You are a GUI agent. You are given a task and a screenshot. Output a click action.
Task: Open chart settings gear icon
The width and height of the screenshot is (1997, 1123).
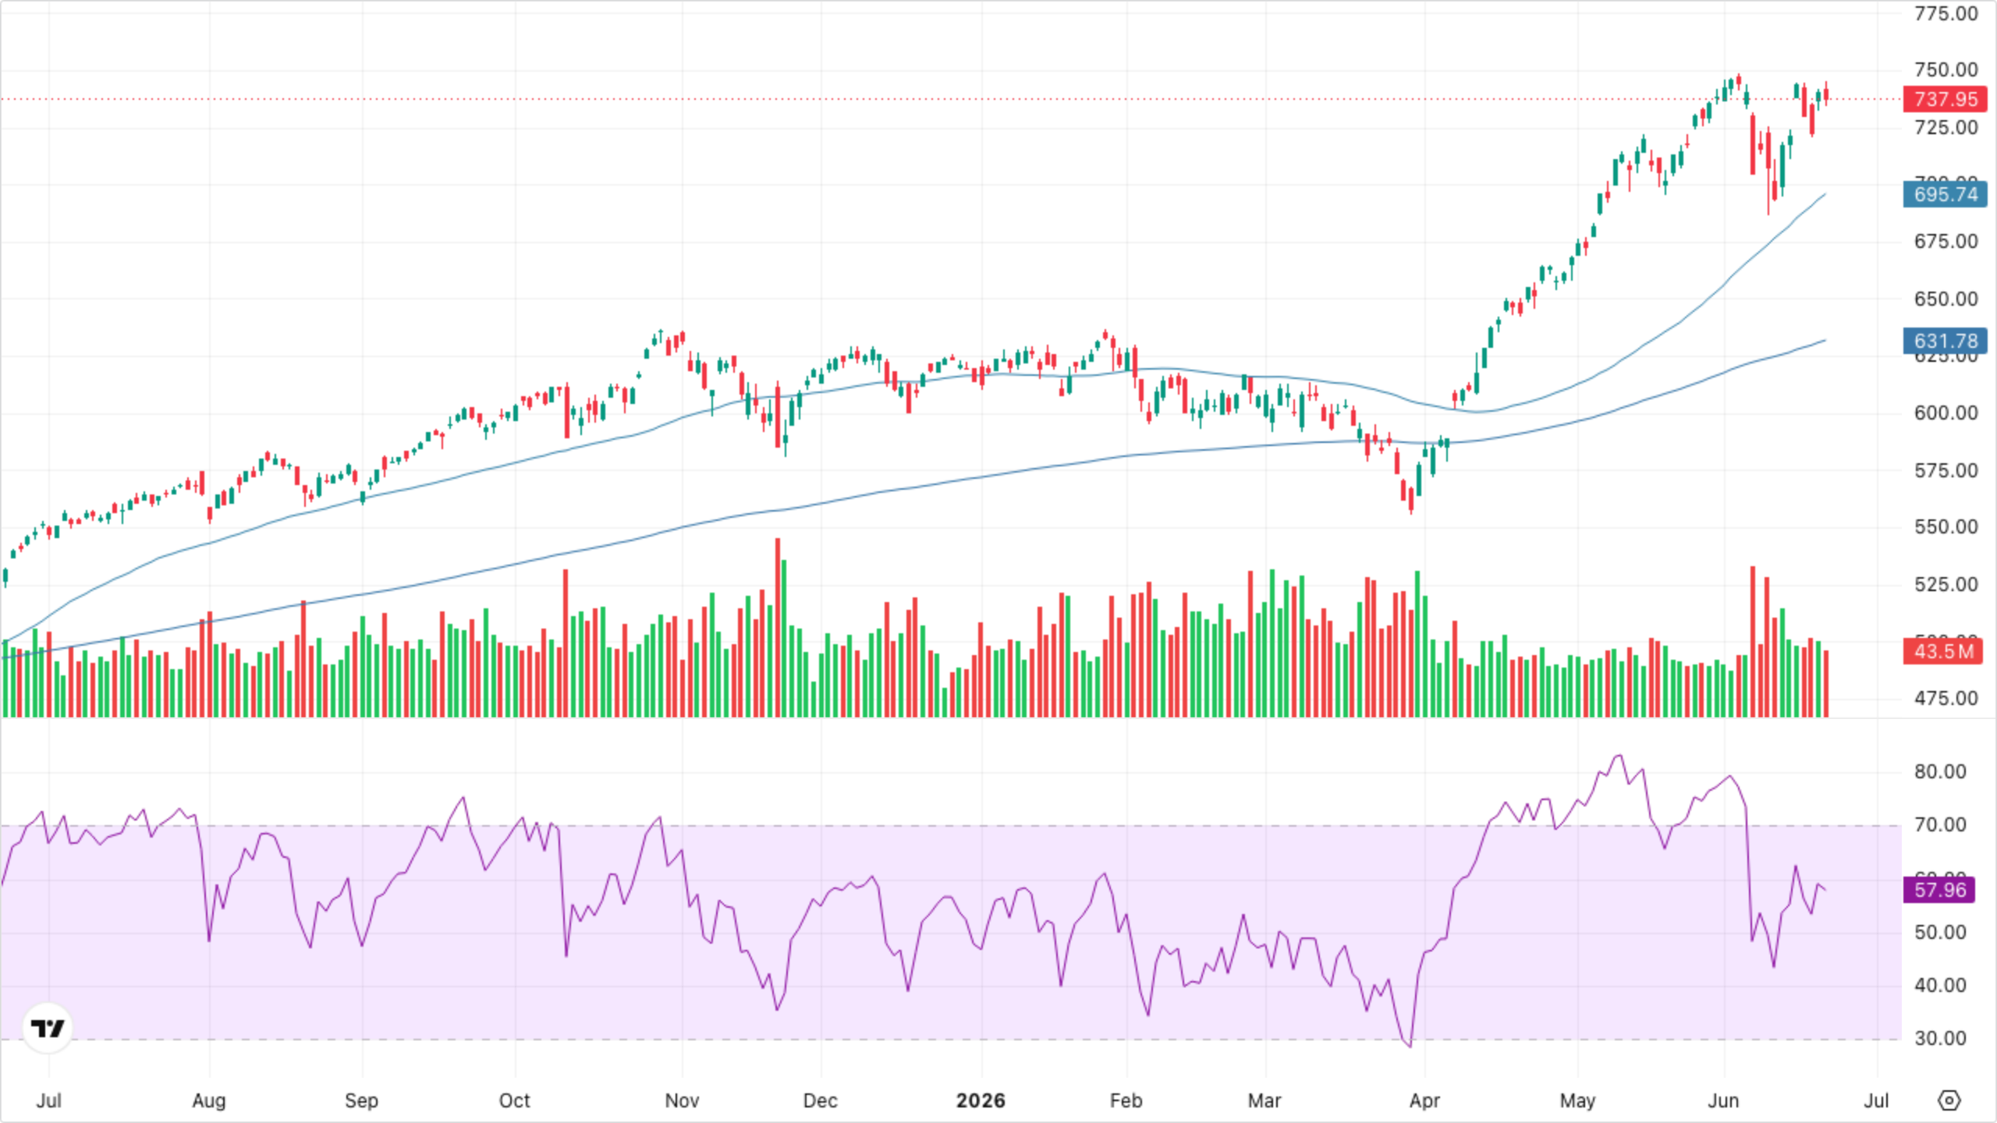pyautogui.click(x=1949, y=1100)
